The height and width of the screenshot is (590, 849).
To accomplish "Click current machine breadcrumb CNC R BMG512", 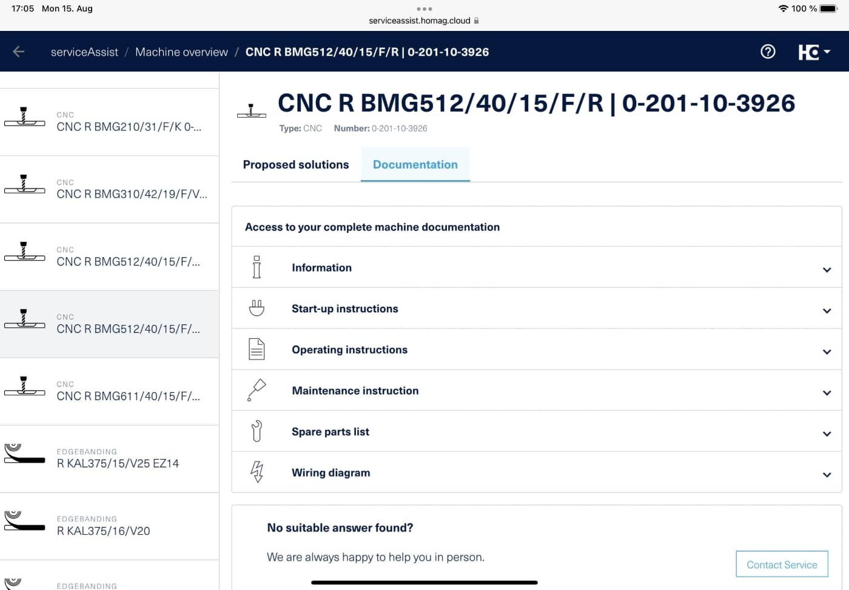I will [367, 52].
